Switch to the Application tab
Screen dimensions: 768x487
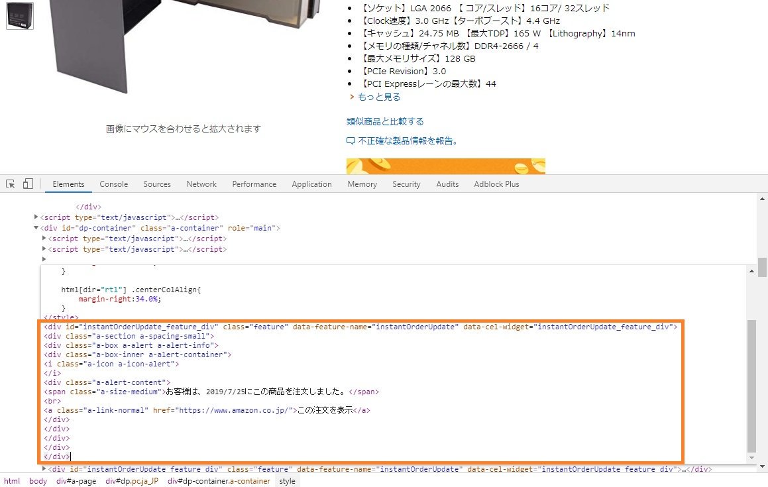pos(311,184)
